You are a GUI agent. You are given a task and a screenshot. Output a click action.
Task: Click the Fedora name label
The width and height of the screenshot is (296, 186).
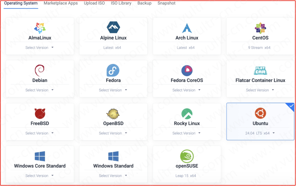113,80
